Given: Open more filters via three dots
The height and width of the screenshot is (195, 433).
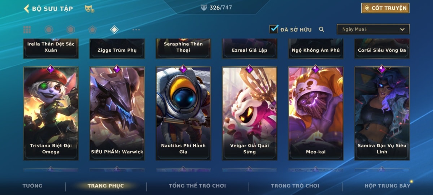Looking at the screenshot, I should click(x=136, y=30).
